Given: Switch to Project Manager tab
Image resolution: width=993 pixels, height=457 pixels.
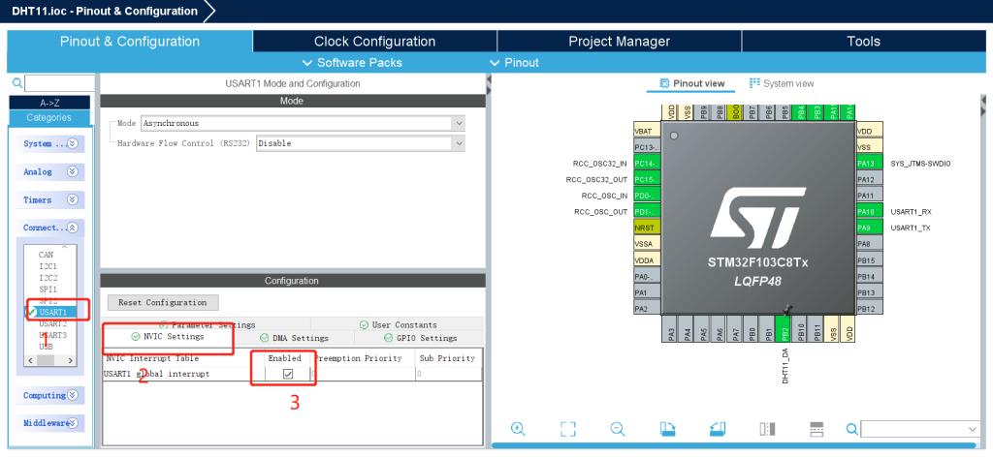Looking at the screenshot, I should point(619,42).
